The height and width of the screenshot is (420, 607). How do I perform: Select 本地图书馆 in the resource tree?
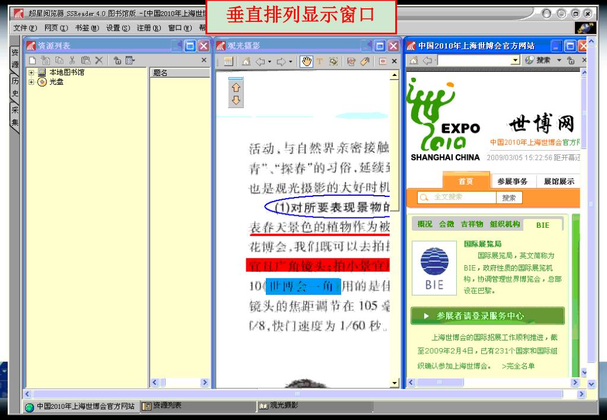[x=66, y=72]
